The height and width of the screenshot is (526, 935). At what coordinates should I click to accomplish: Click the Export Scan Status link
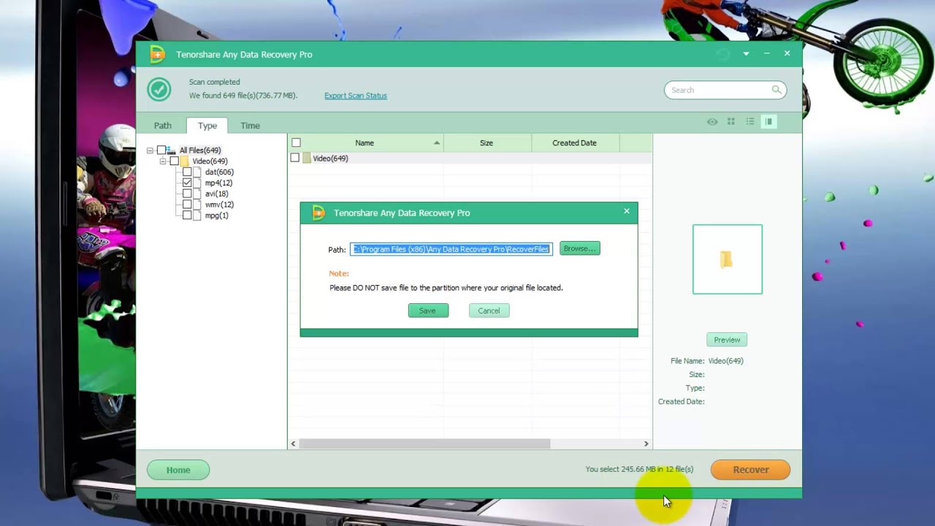(356, 96)
